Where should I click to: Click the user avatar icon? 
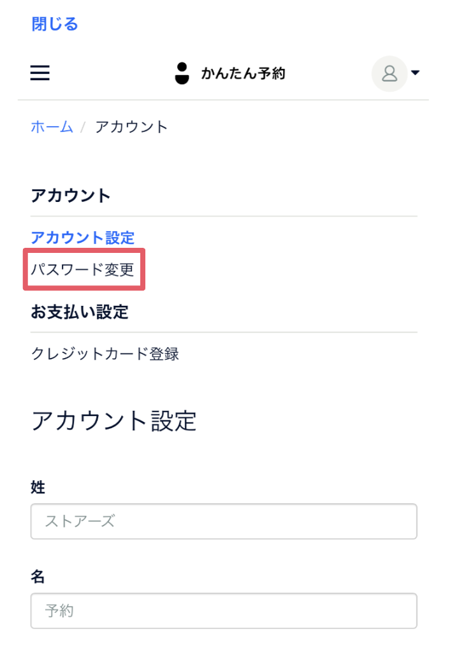coord(390,74)
